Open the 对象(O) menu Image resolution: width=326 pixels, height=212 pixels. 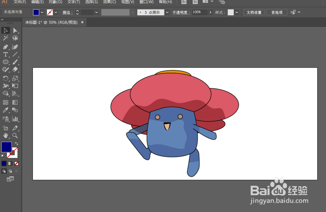[55, 2]
